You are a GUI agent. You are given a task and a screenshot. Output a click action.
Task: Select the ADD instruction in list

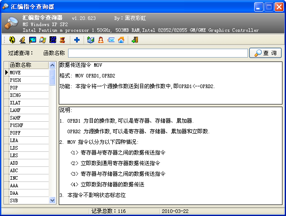(x=29, y=163)
